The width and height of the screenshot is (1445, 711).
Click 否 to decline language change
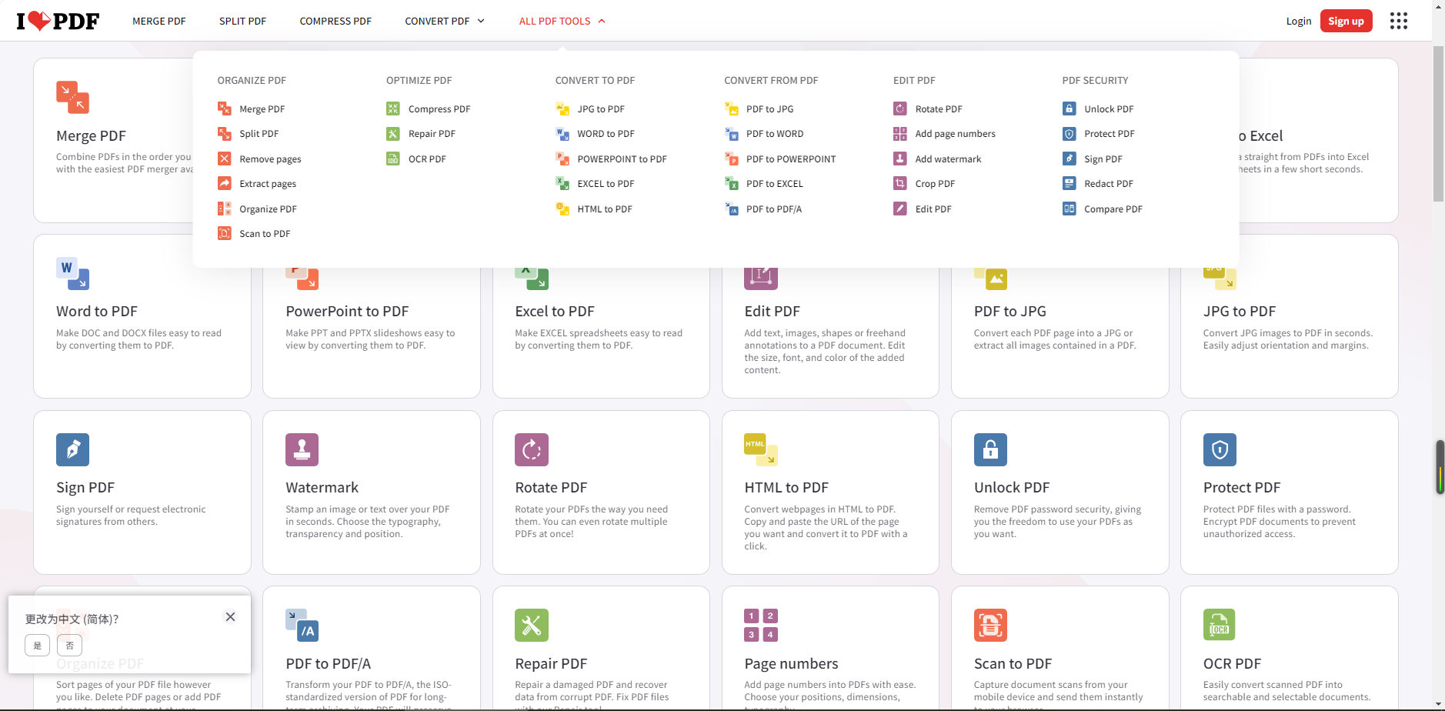[x=69, y=646]
